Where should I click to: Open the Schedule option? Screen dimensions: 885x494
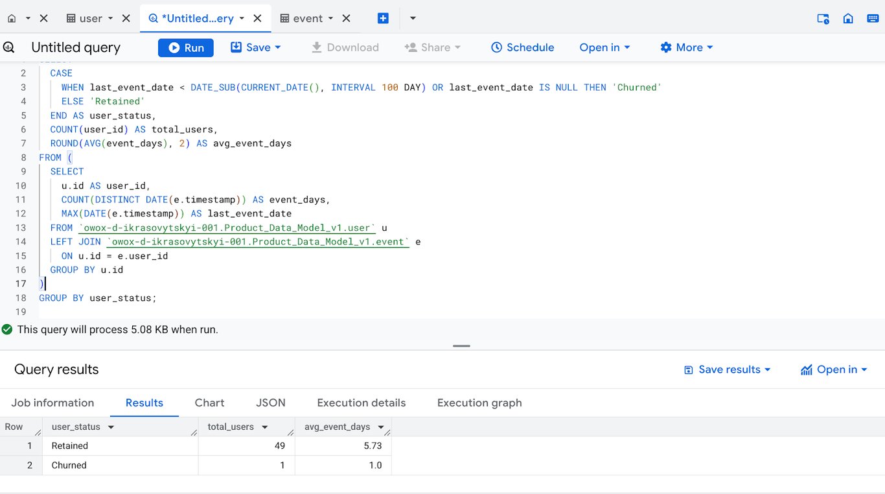click(522, 47)
